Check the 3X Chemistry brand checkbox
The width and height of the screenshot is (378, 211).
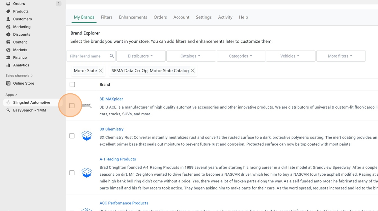pyautogui.click(x=72, y=136)
